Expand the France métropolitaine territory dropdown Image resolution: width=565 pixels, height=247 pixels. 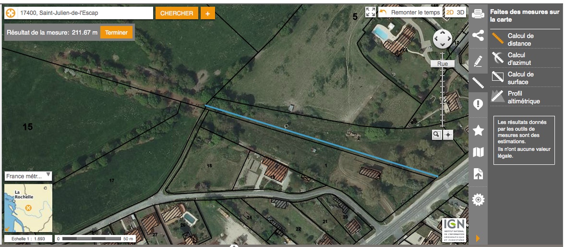click(x=28, y=176)
